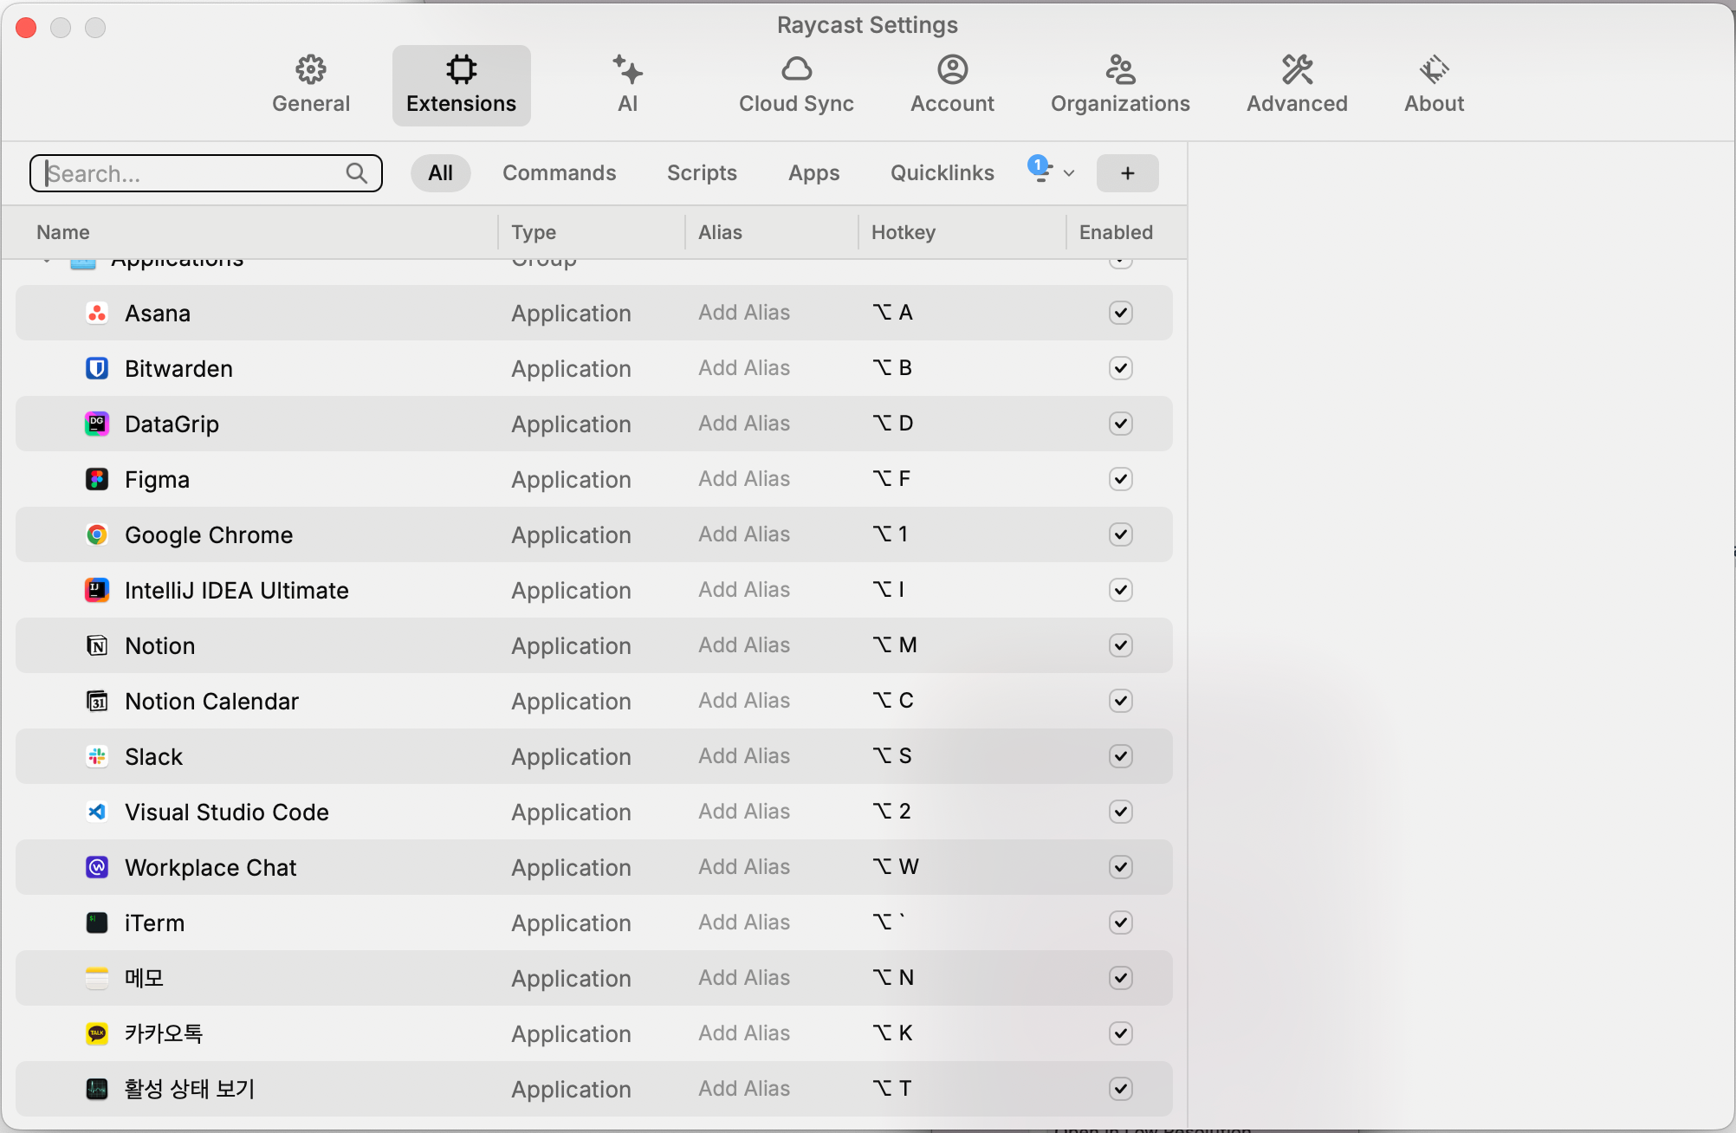Screen dimensions: 1736x1133
Task: Toggle Workplace Chat enabled checkbox
Action: point(1120,868)
